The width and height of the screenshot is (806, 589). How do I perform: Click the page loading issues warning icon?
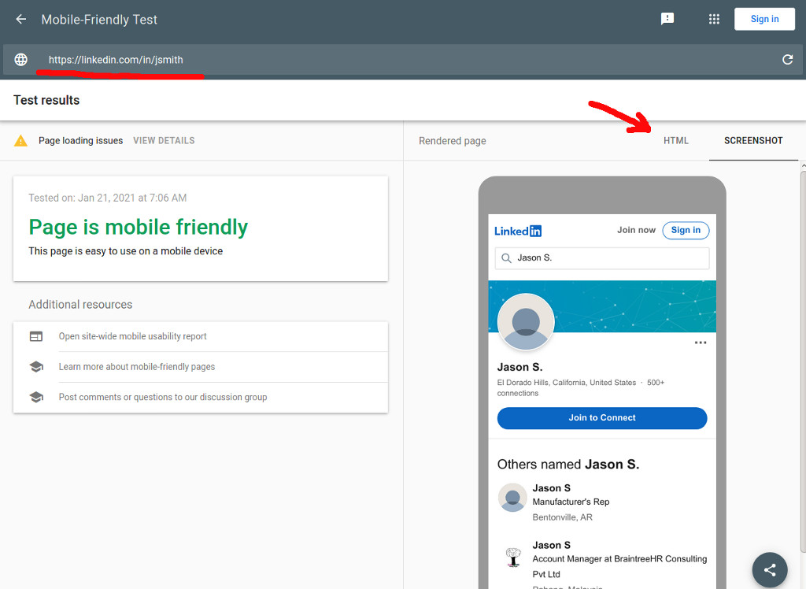pyautogui.click(x=20, y=140)
